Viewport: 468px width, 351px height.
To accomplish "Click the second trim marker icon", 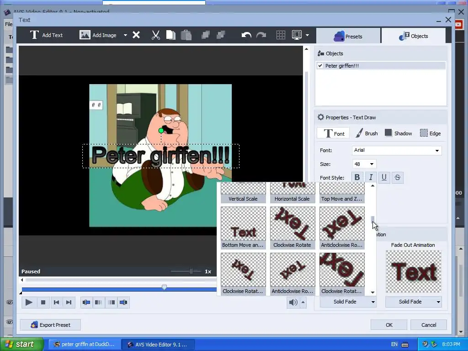I will click(x=99, y=303).
